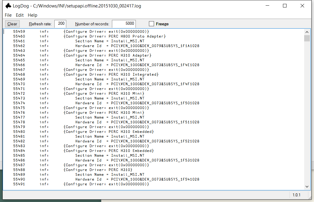Select log line 55491
This screenshot has width=314, height=202.
(81, 184)
